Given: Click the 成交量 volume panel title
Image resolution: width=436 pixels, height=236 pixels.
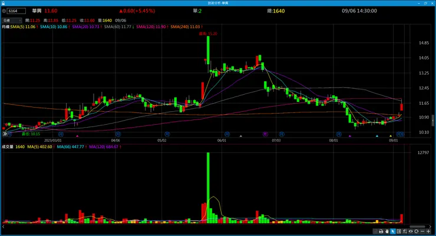Looking at the screenshot, I should 8,147.
